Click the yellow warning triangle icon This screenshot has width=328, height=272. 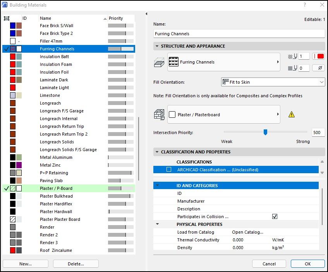[291, 114]
